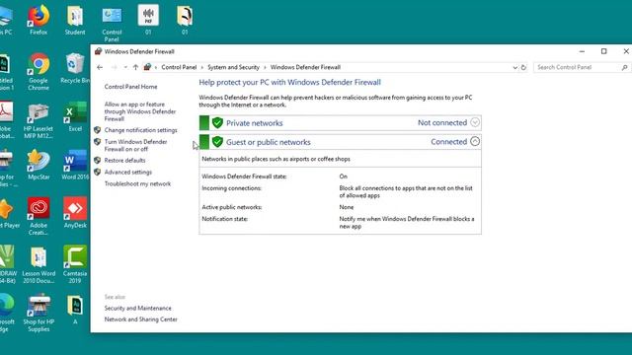
Task: Click the Guest or public networks shield icon
Action: pos(217,142)
